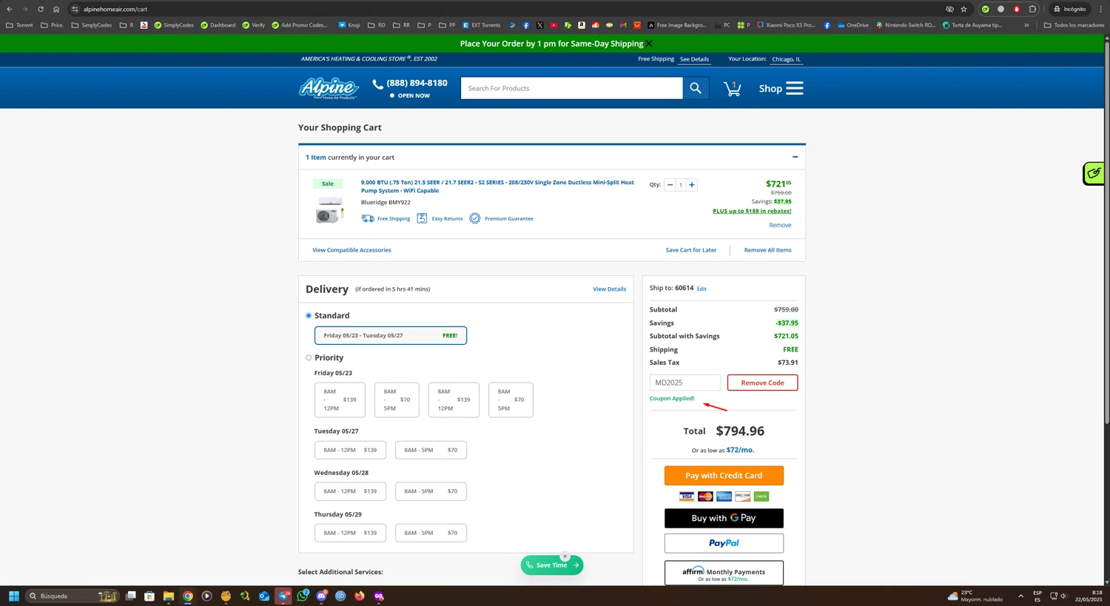The width and height of the screenshot is (1110, 606).
Task: Open View Compatible Accessories
Action: pos(351,250)
